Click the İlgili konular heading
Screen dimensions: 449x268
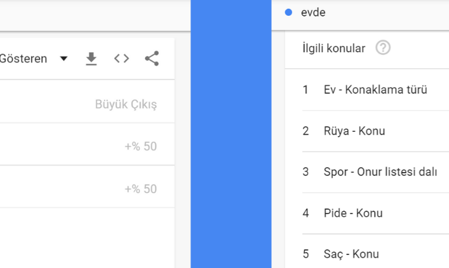(x=334, y=48)
